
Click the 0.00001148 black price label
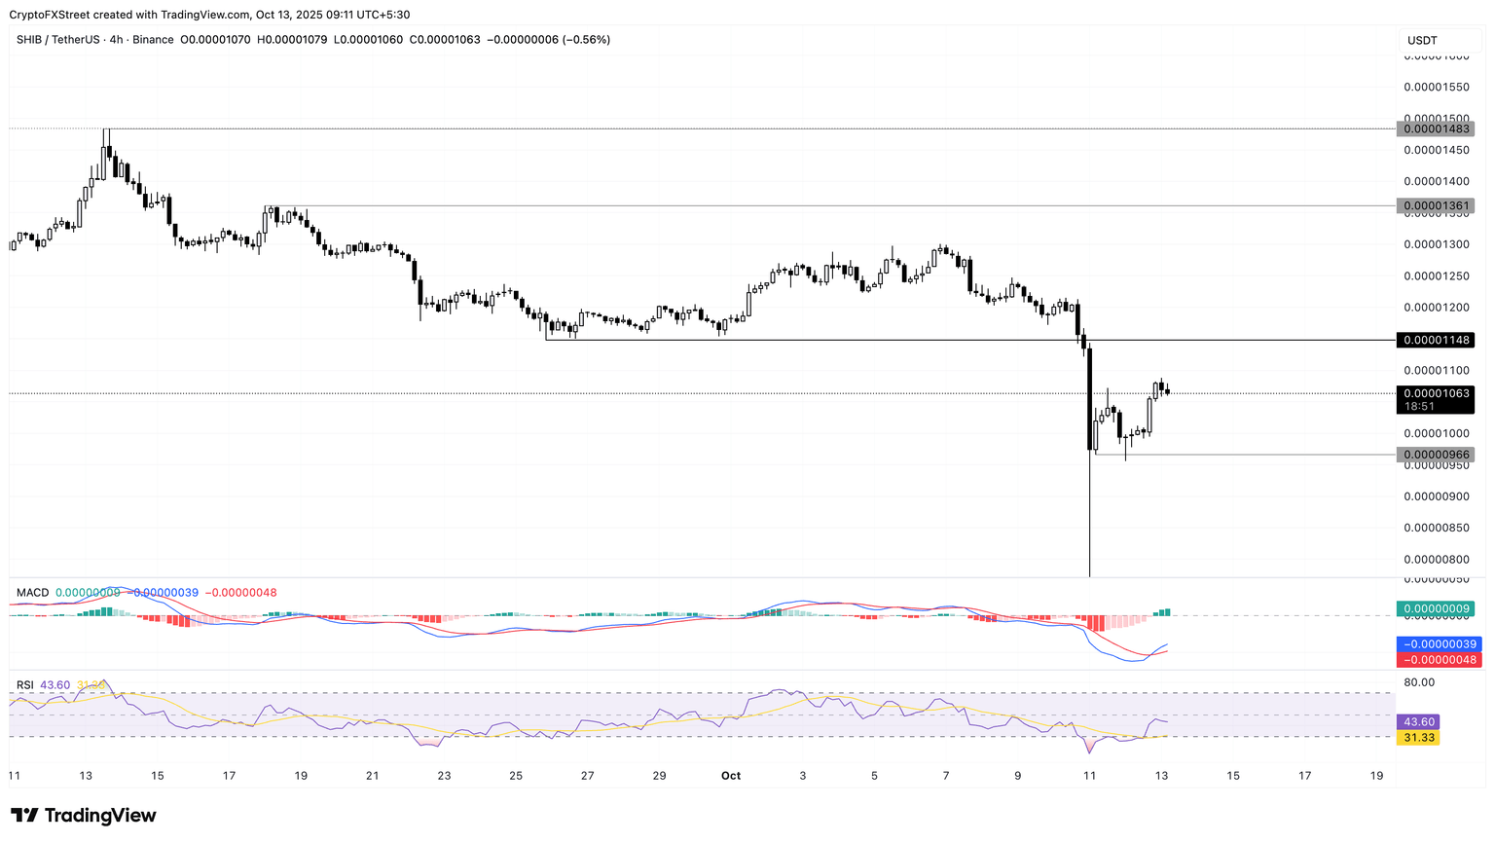pyautogui.click(x=1435, y=340)
